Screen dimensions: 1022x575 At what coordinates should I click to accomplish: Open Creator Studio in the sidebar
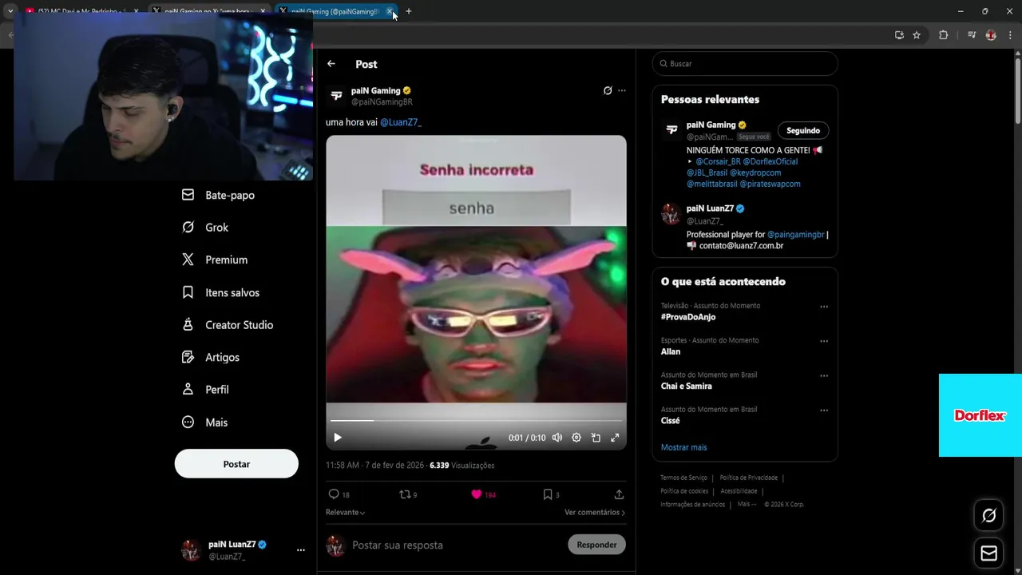coord(228,325)
